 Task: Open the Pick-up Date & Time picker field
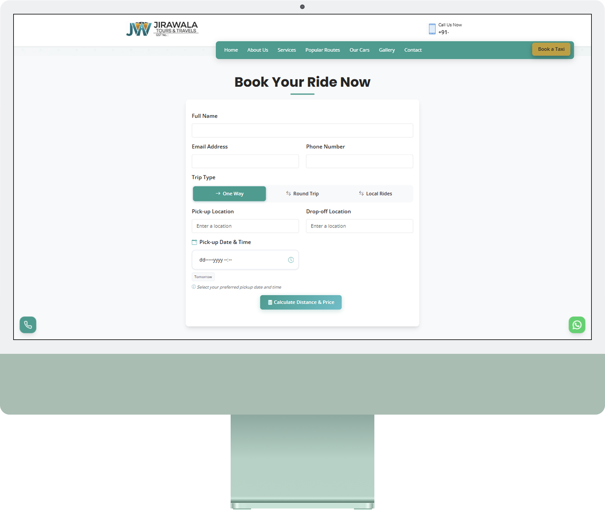(x=245, y=260)
